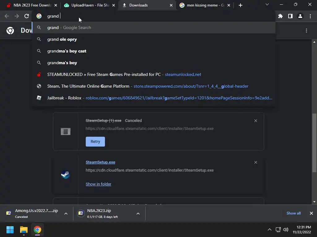Close the UploadHaven tab
The height and width of the screenshot is (237, 317).
pos(114,6)
